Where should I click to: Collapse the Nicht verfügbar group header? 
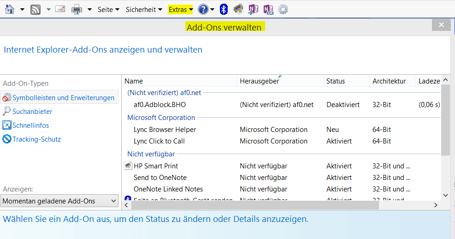click(x=151, y=154)
